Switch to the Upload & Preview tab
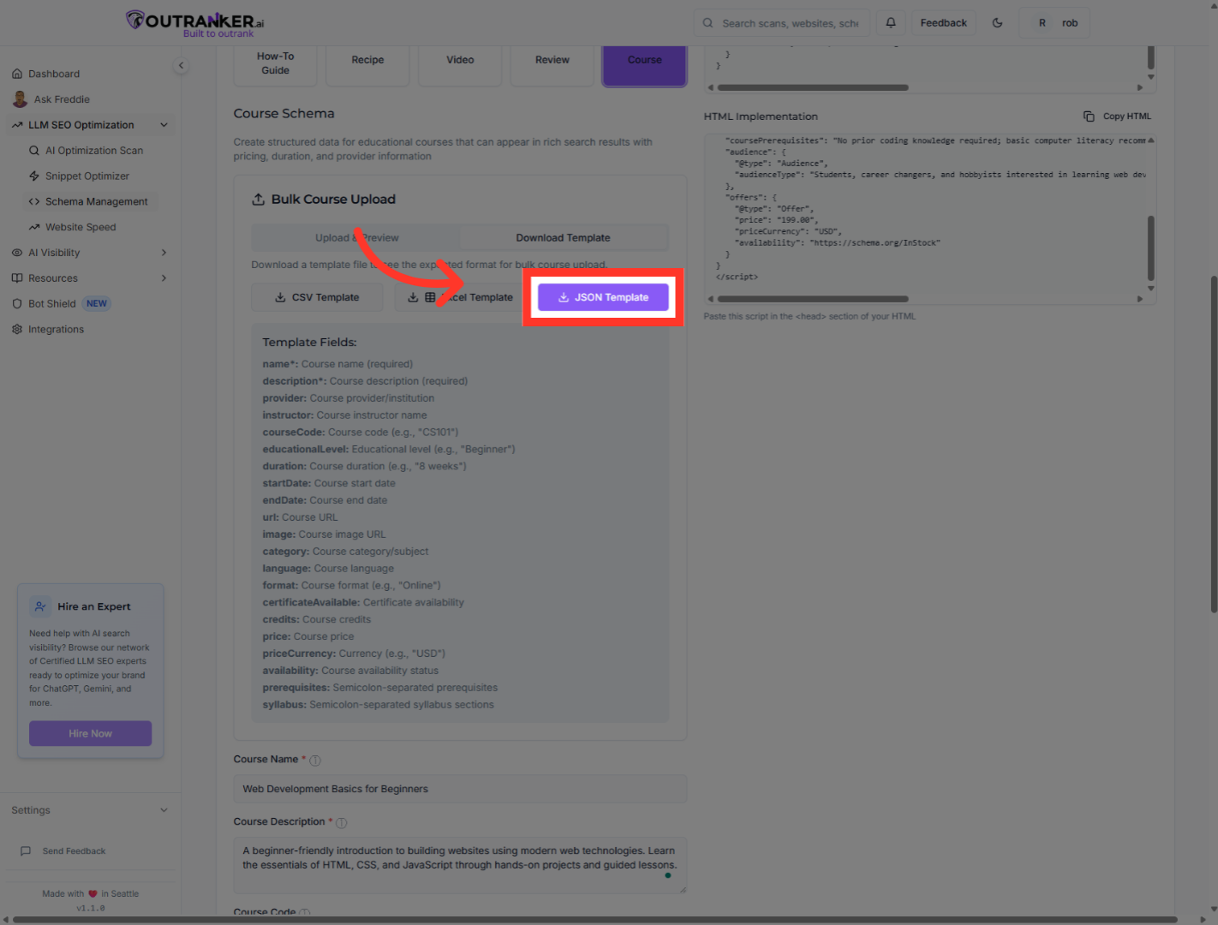The image size is (1218, 925). 355,237
